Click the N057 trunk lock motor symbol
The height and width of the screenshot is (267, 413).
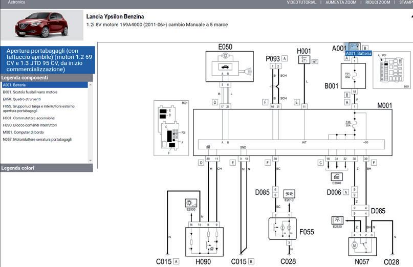pos(362,247)
